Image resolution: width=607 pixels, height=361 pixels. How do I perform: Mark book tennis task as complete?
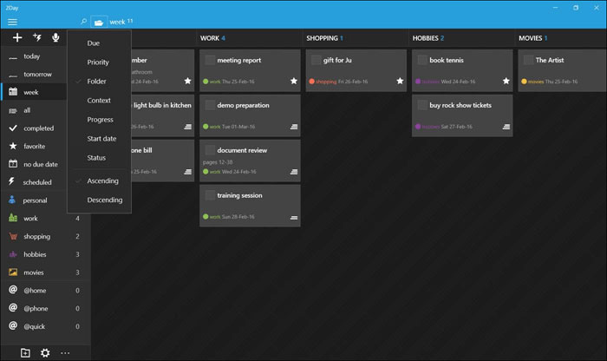point(421,60)
